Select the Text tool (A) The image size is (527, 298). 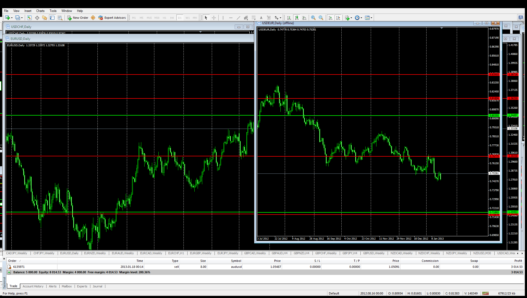pos(261,18)
